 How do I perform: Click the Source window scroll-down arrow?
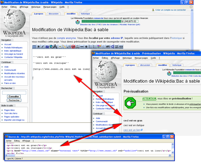click(x=173, y=152)
